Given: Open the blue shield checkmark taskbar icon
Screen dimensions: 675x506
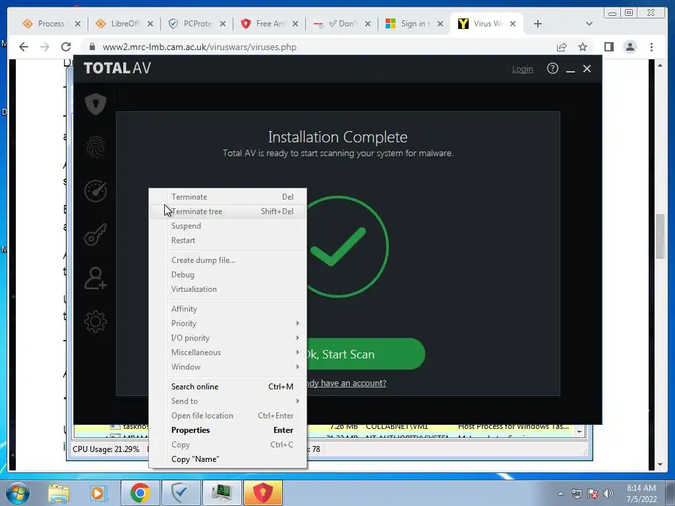Looking at the screenshot, I should click(x=181, y=493).
